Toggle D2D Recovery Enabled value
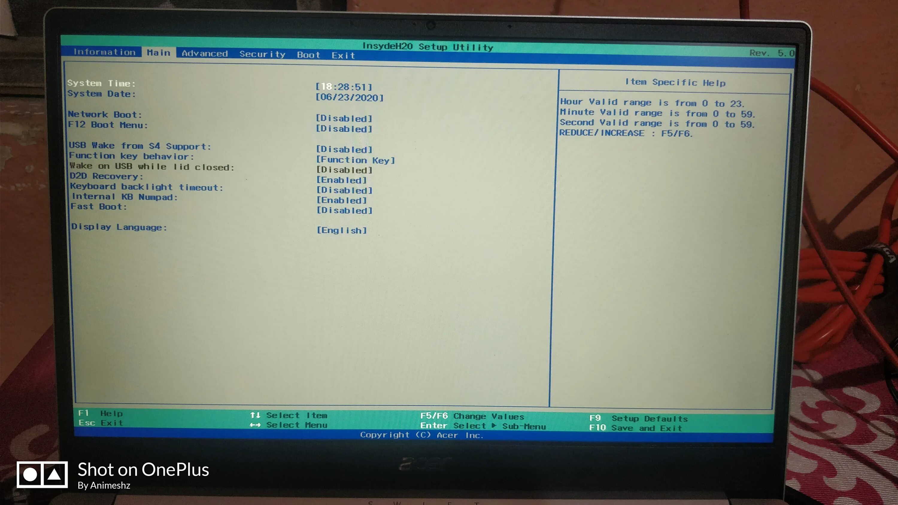The image size is (898, 505). pos(341,180)
